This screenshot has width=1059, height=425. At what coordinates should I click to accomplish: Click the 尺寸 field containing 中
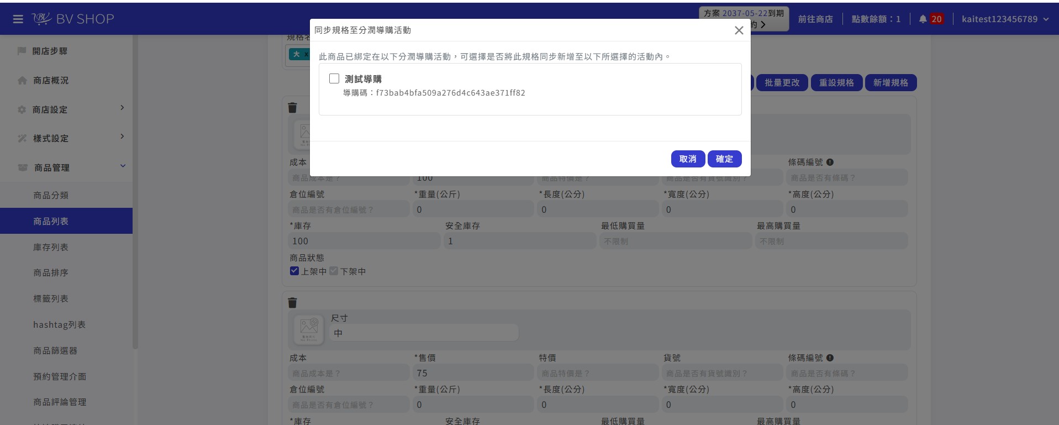[x=424, y=333]
